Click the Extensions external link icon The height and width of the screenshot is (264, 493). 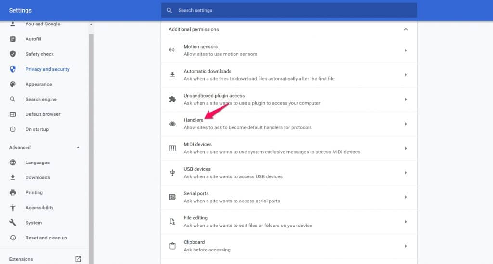coord(78,259)
